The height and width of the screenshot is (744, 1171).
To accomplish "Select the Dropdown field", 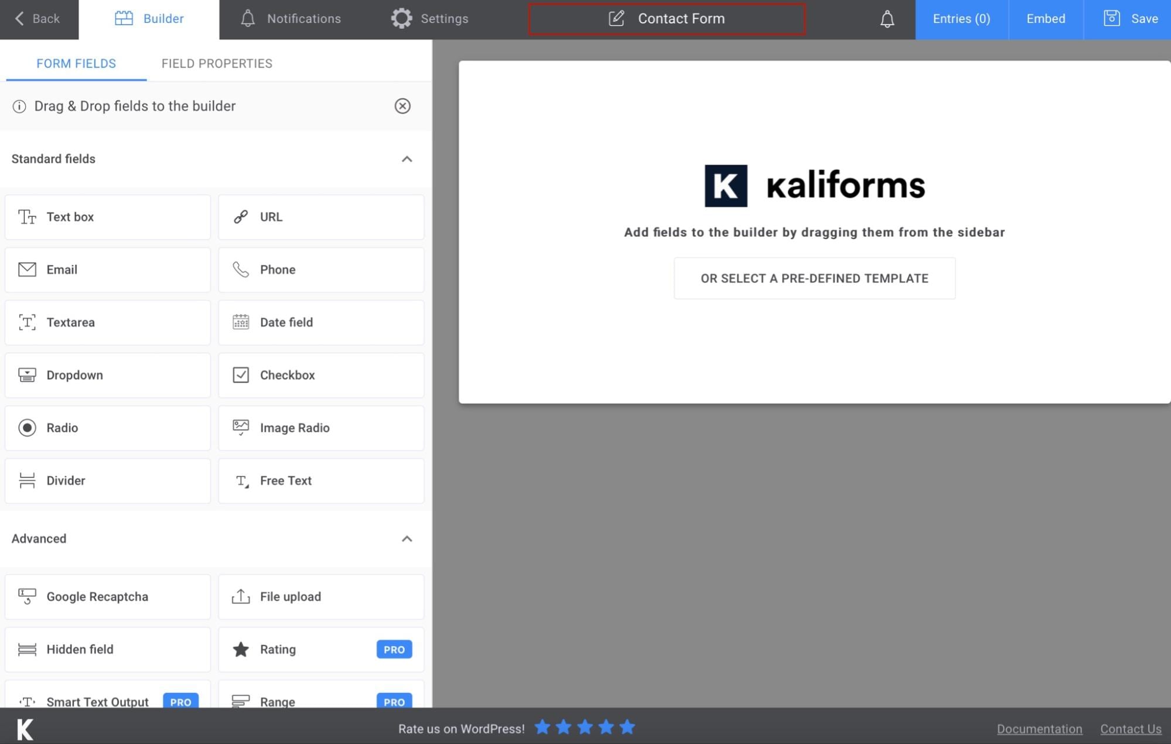I will point(107,375).
